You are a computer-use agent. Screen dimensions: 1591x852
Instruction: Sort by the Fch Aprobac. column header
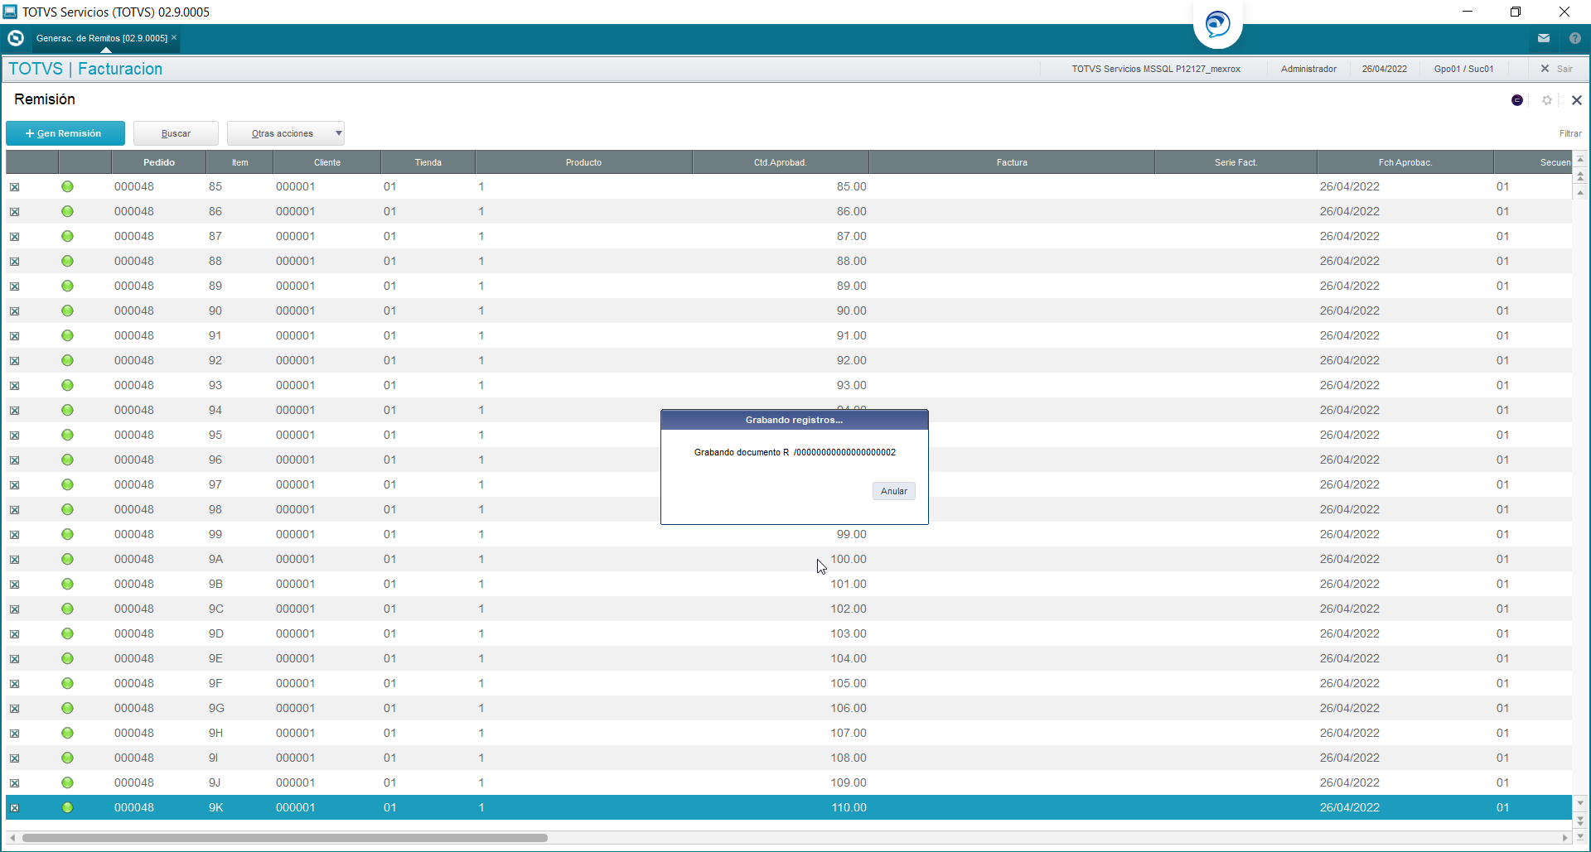click(x=1405, y=162)
